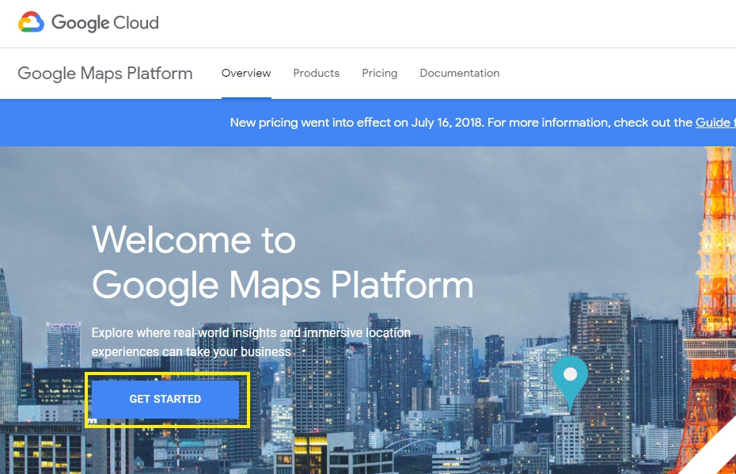Click the 'Google Cloud' wordmark text
The height and width of the screenshot is (474, 736).
[x=105, y=22]
